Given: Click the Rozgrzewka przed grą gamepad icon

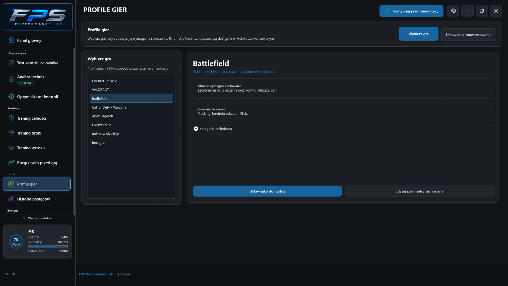Looking at the screenshot, I should point(11,163).
